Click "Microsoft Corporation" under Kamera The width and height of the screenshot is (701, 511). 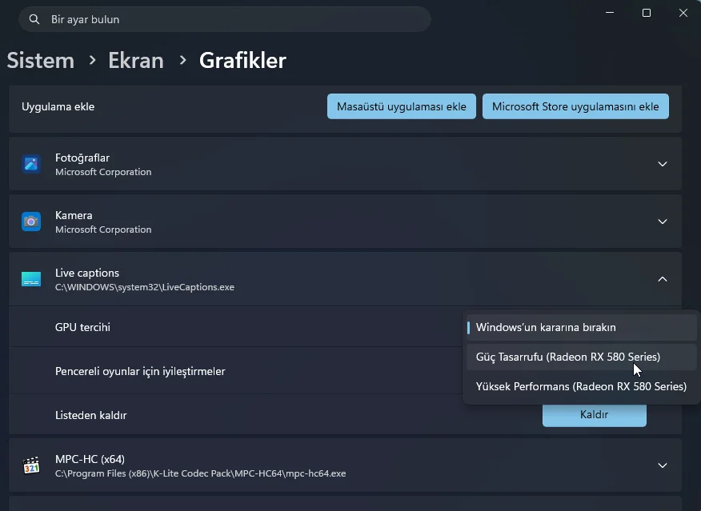click(x=103, y=230)
